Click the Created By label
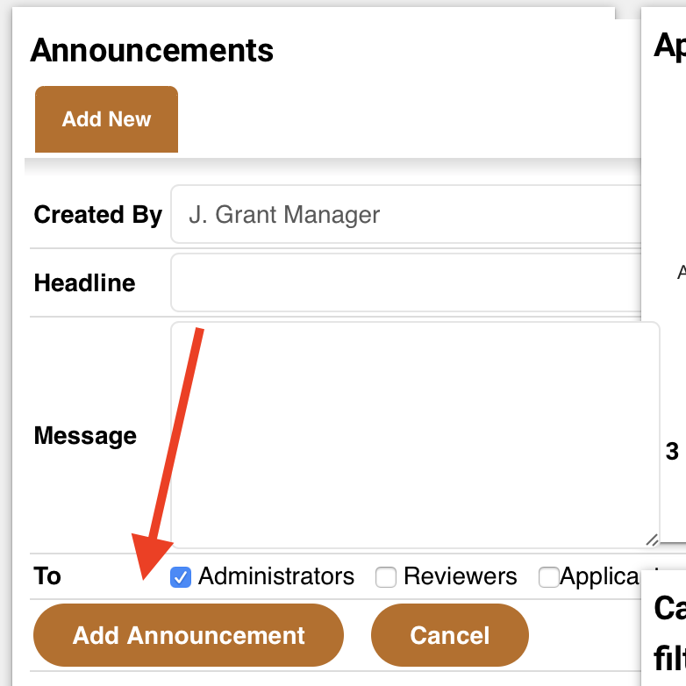The image size is (686, 686). tap(98, 215)
